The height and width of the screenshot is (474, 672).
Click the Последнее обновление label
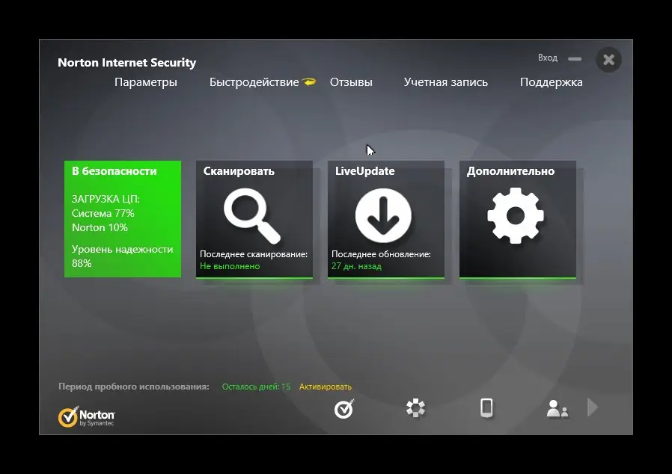(381, 254)
